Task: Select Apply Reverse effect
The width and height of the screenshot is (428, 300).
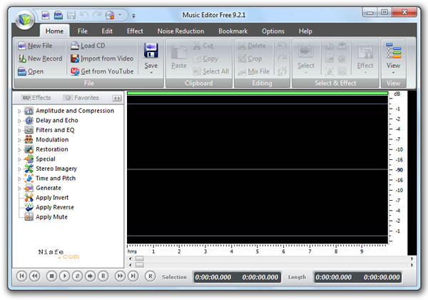Action: (x=49, y=207)
